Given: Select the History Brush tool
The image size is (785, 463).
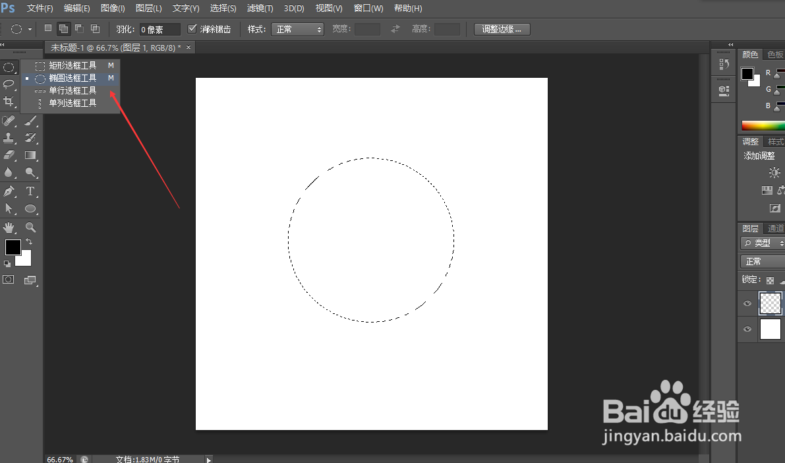Looking at the screenshot, I should [x=30, y=138].
